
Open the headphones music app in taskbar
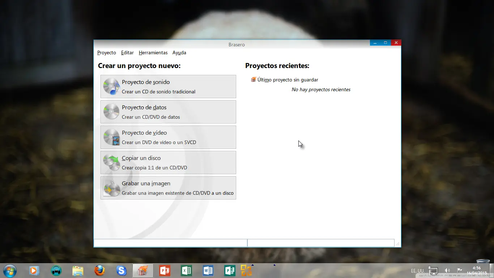click(56, 270)
